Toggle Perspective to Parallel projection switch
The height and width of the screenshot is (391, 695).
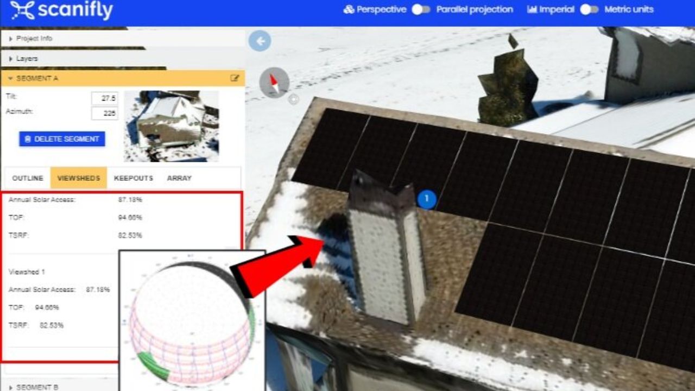(x=421, y=10)
